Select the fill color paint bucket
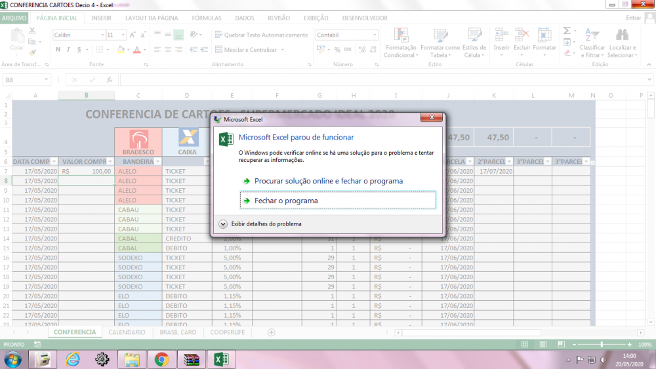This screenshot has height=369, width=656. tap(121, 50)
